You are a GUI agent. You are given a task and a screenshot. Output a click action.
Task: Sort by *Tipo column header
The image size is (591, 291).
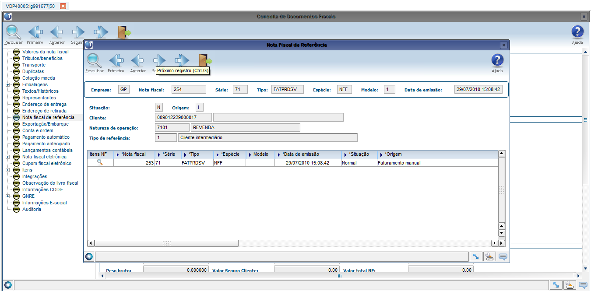click(197, 154)
